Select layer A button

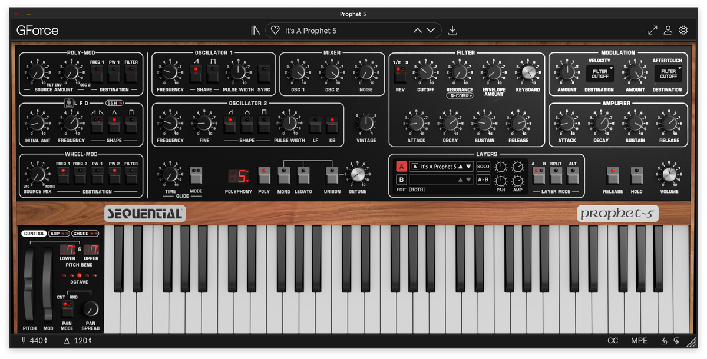[x=401, y=167]
